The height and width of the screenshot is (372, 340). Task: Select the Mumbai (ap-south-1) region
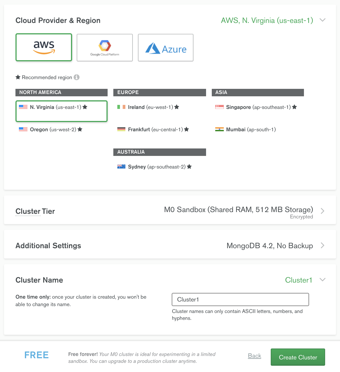click(246, 129)
